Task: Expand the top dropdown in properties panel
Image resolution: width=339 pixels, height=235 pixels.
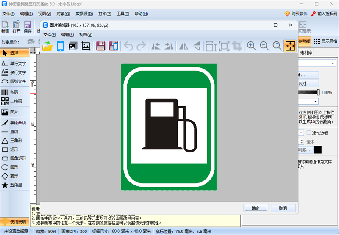Action: click(x=333, y=63)
